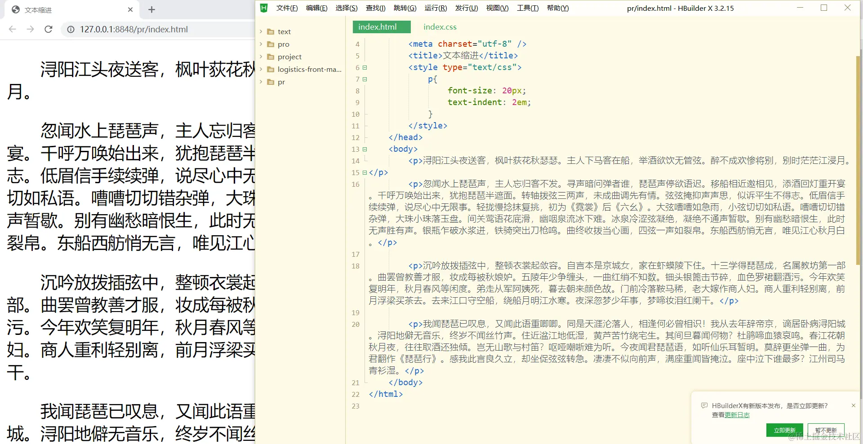Screen dimensions: 863x444
Task: Click line number 16 in gutter
Action: tap(356, 184)
